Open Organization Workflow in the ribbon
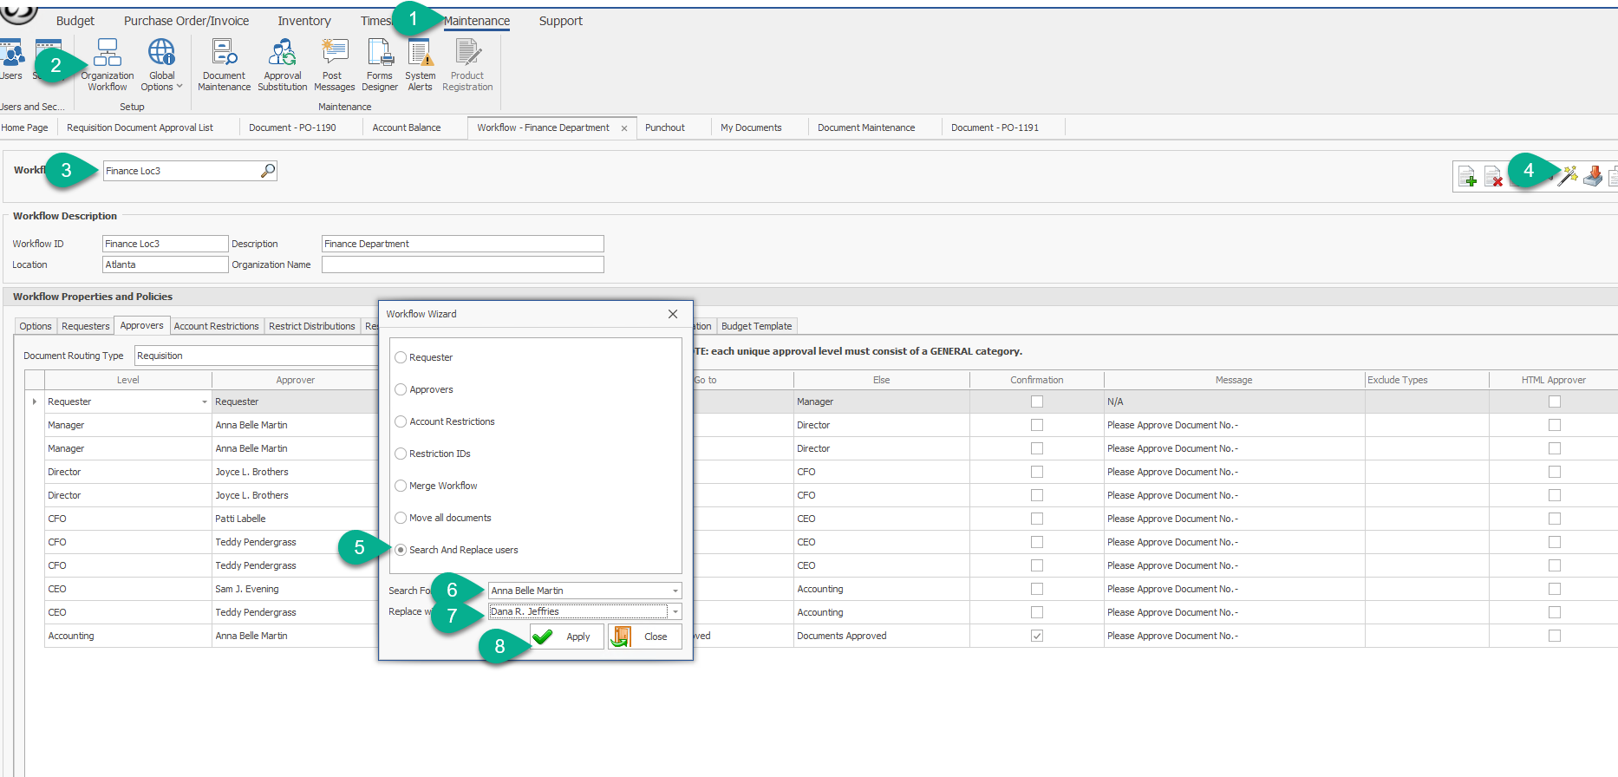Viewport: 1618px width, 777px height. (108, 64)
